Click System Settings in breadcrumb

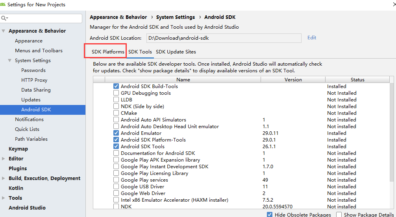tap(176, 17)
